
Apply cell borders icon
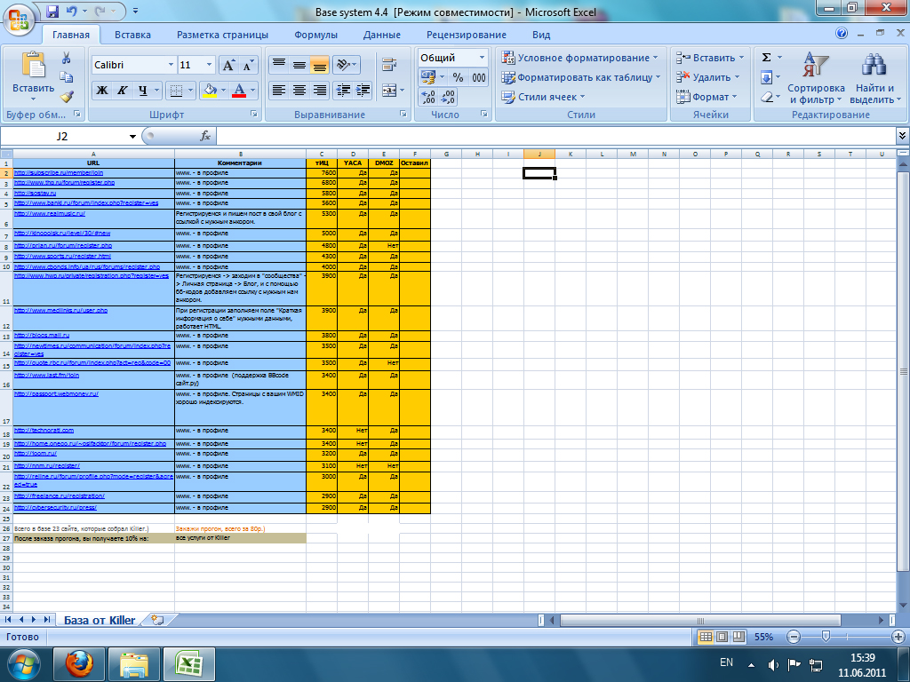(x=177, y=90)
